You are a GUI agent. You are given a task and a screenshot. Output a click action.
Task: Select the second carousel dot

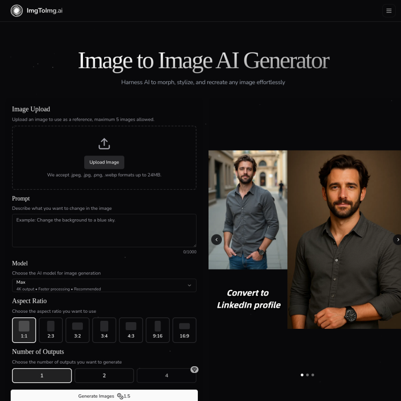click(307, 375)
